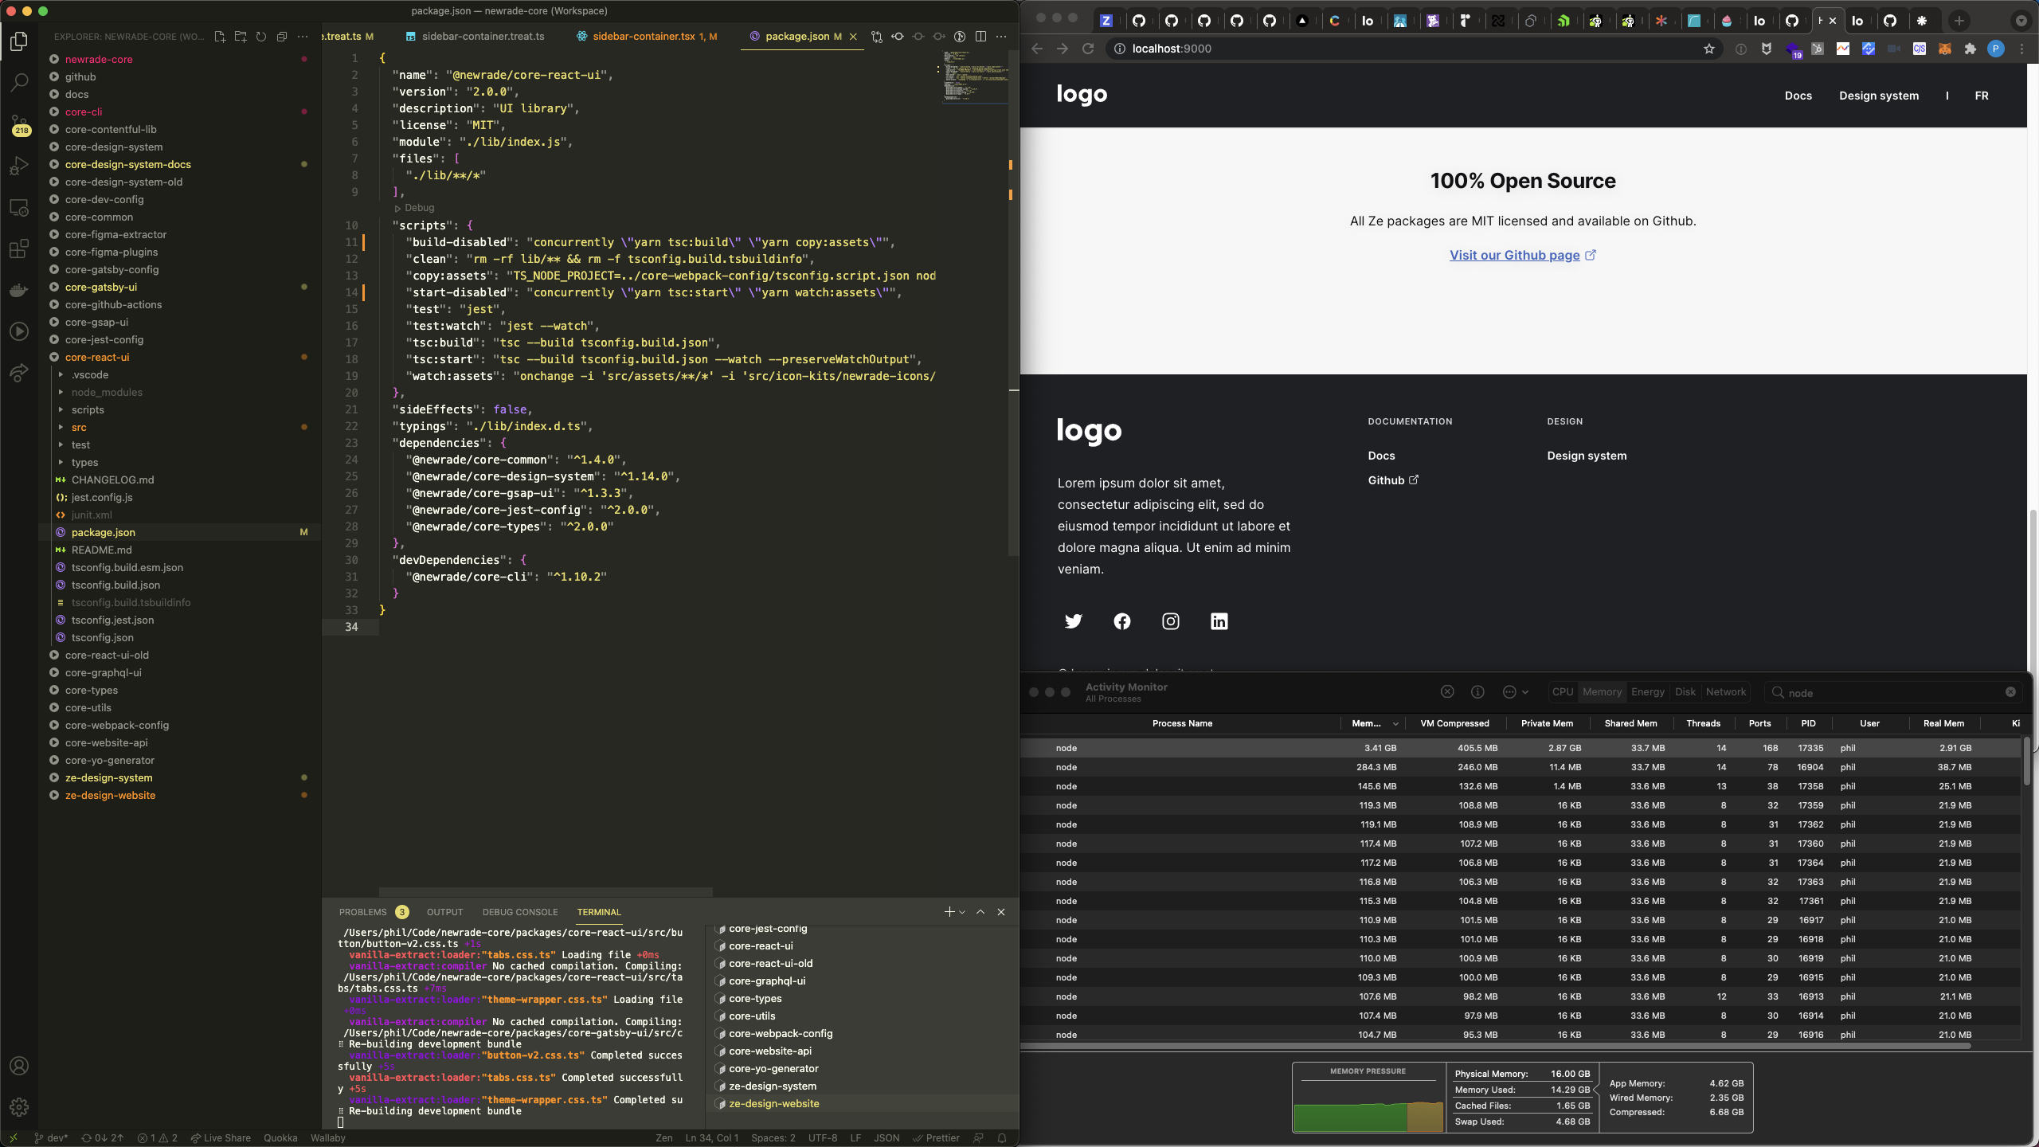Open the Remote Explorer in the activity bar
2039x1147 pixels.
click(19, 206)
